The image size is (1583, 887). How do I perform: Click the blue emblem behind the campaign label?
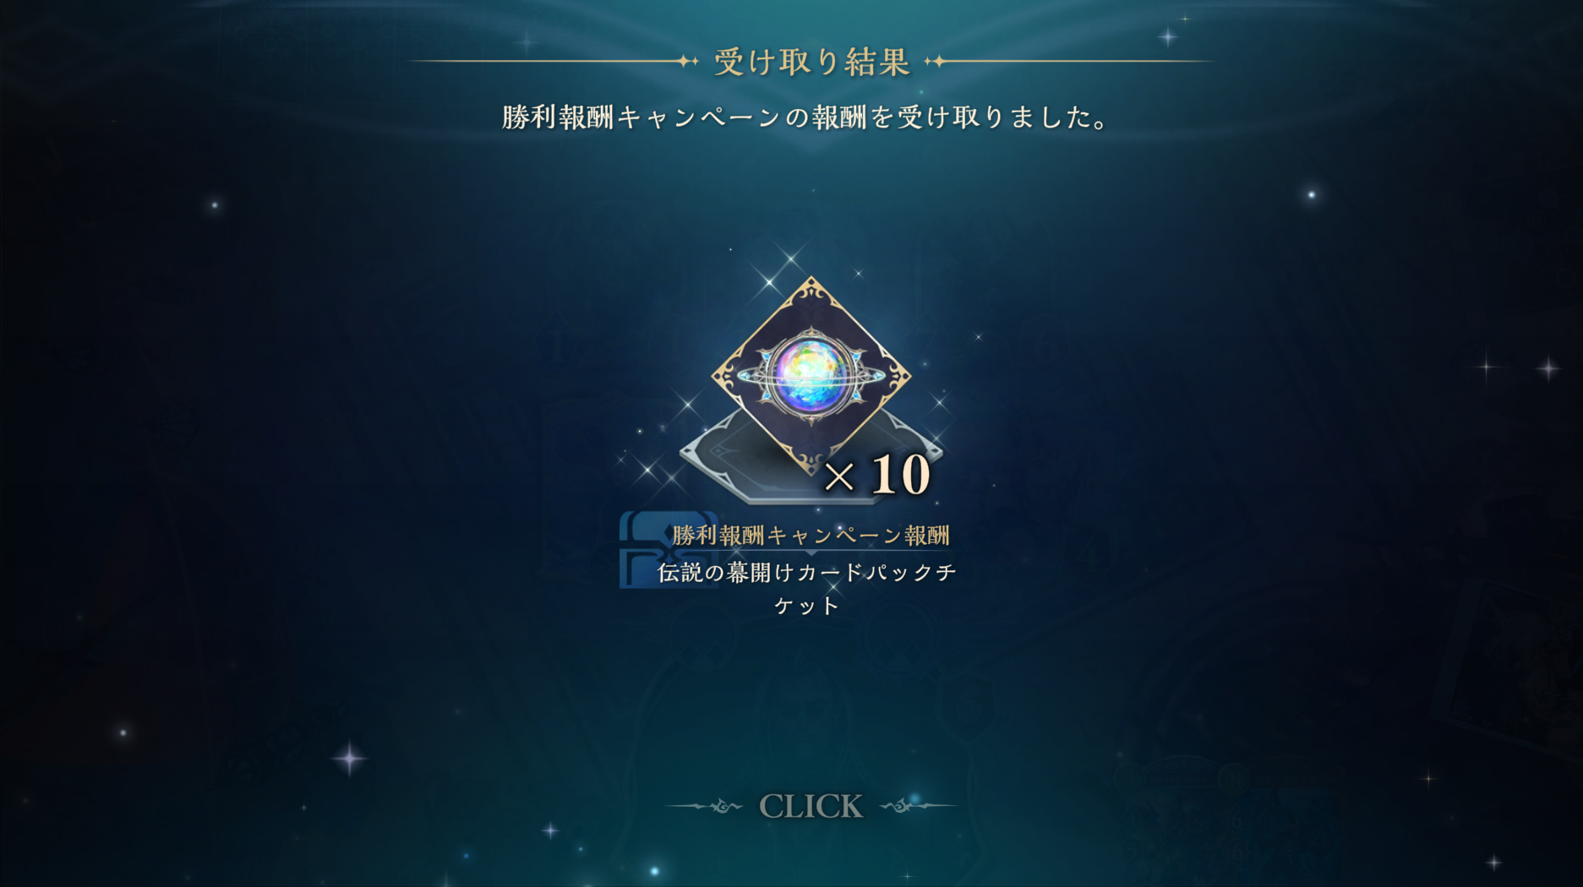pos(668,550)
